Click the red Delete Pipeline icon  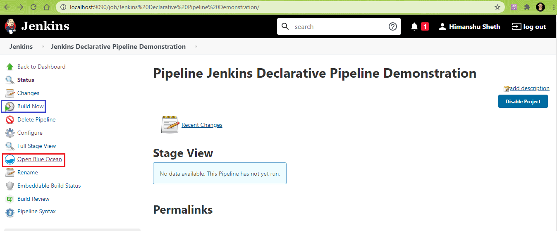(x=10, y=119)
